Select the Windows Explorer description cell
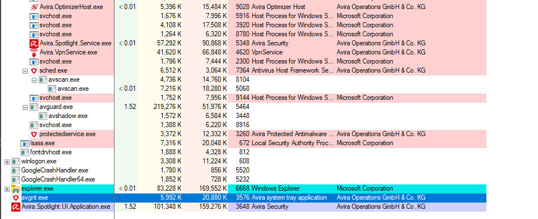Screen dimensions: 538x219 (x=276, y=188)
